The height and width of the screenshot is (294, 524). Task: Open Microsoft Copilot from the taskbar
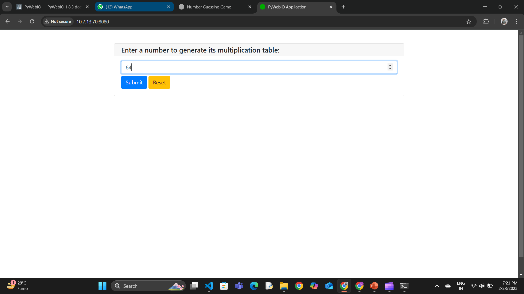(314, 286)
